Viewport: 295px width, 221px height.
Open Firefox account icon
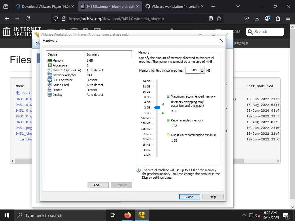[267, 18]
